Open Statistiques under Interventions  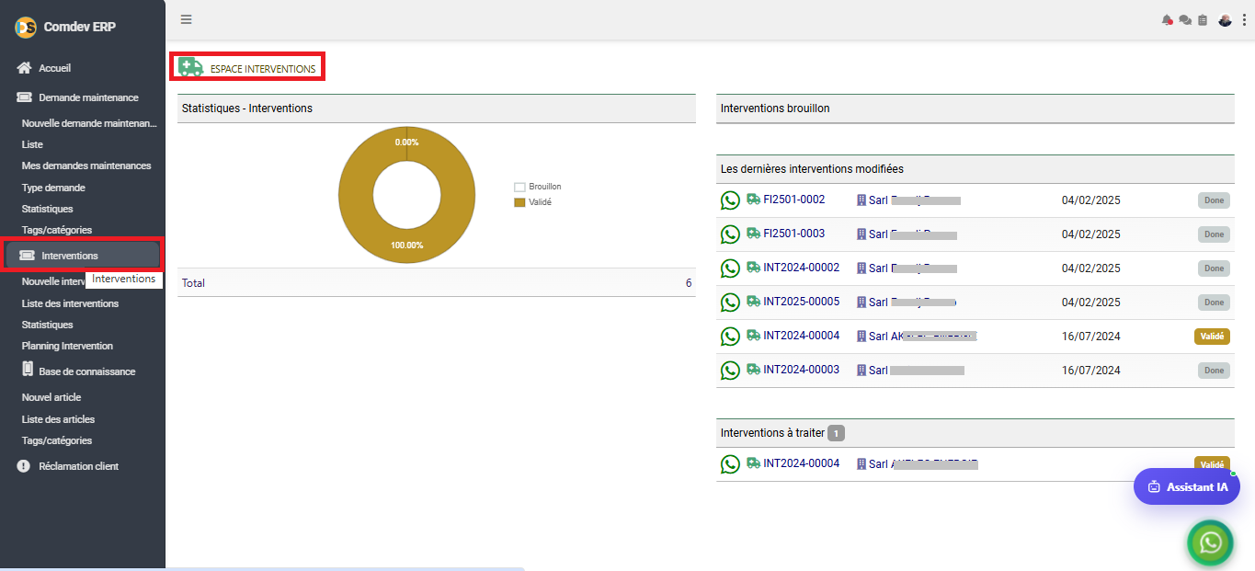[x=47, y=325]
